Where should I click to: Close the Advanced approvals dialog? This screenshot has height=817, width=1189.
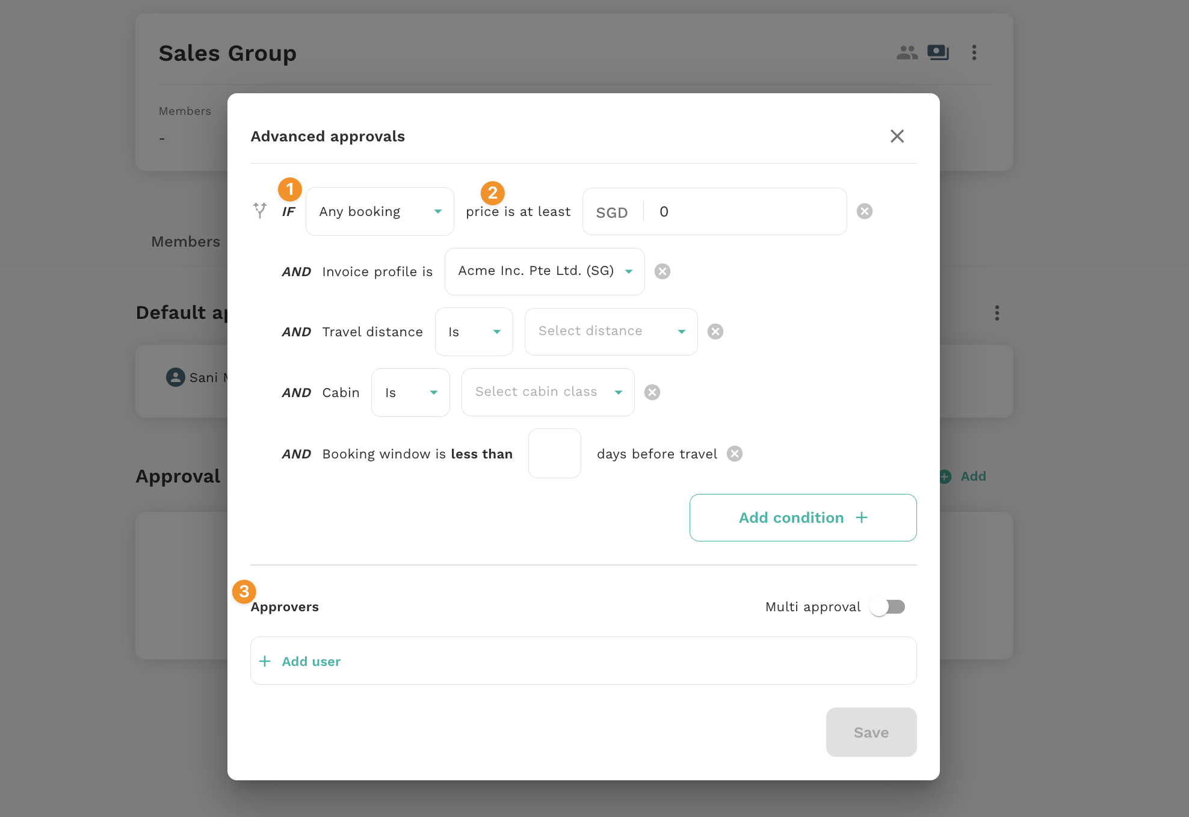[x=897, y=136]
